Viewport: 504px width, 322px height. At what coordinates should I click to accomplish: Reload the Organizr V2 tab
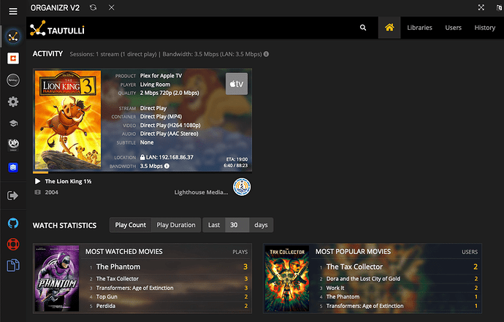pos(93,7)
